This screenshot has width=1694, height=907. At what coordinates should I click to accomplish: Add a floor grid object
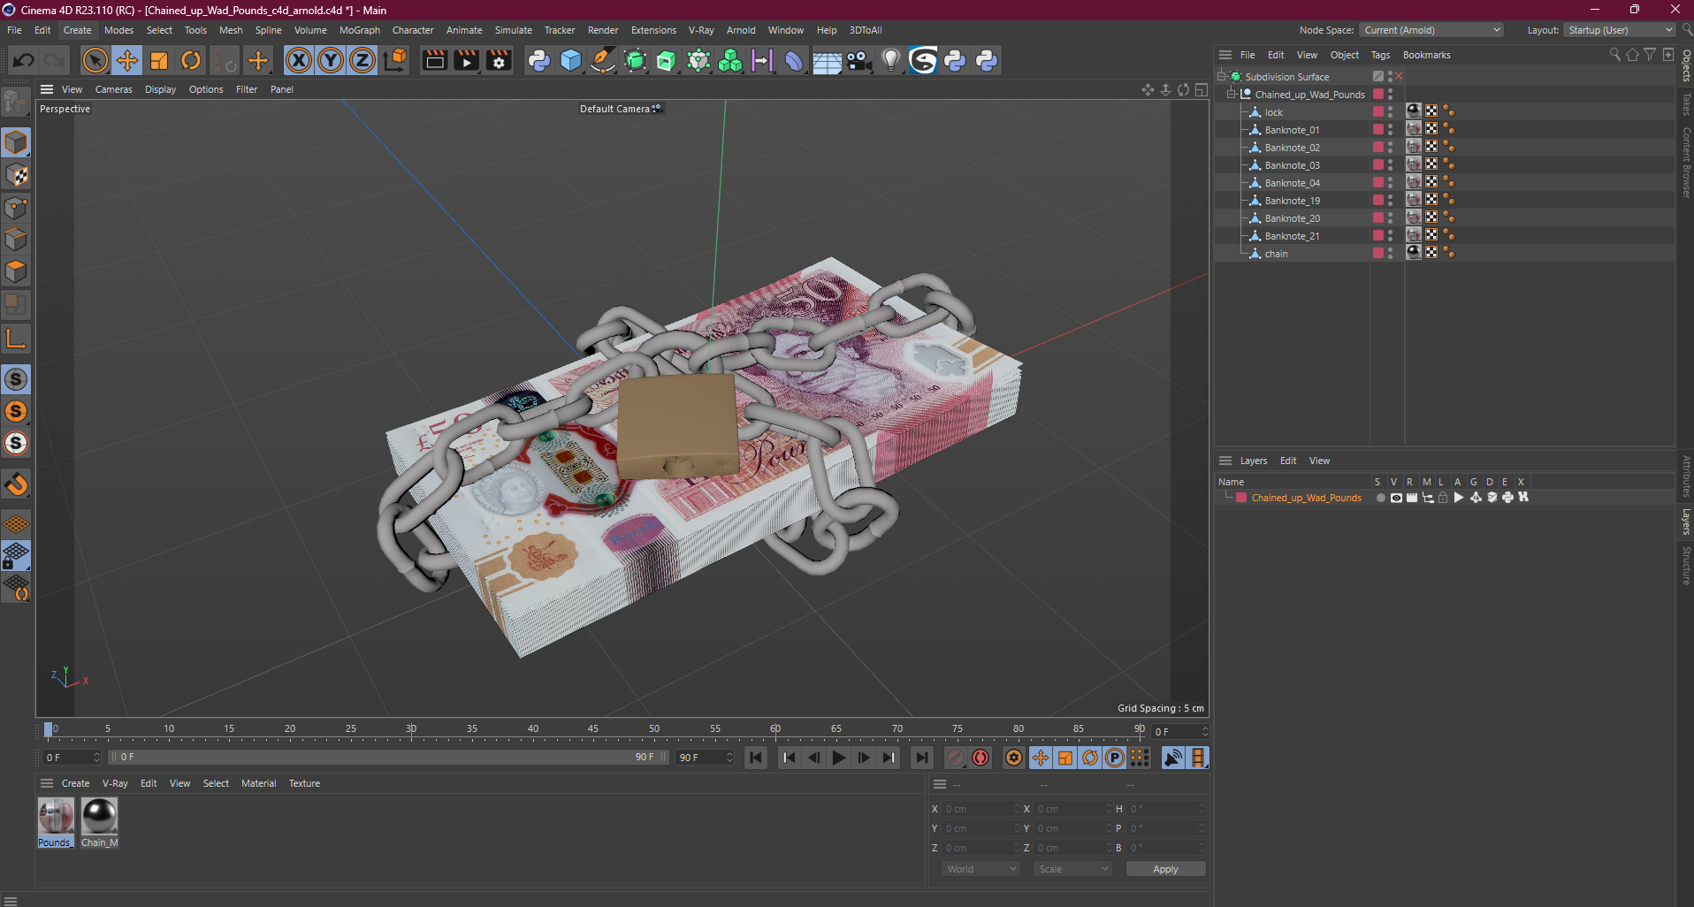(827, 60)
